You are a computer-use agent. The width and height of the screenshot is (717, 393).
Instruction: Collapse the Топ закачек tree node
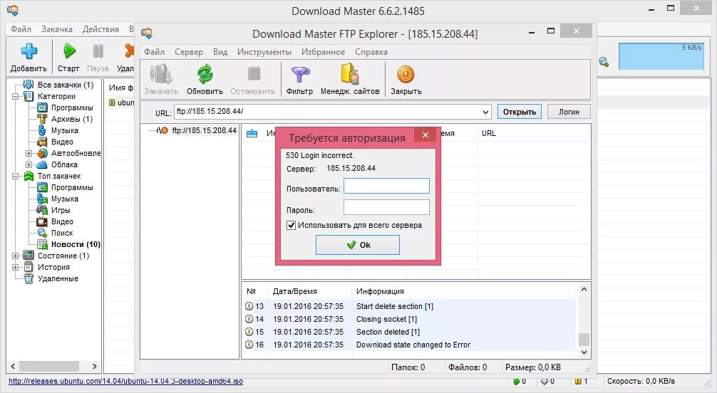coord(15,177)
